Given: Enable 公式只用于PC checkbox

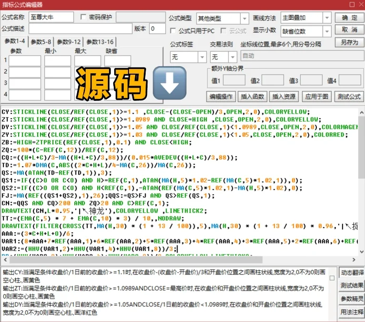Looking at the screenshot, I should [x=173, y=31].
